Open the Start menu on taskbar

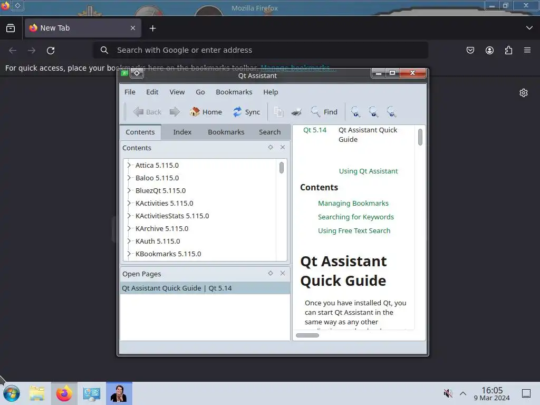pyautogui.click(x=12, y=393)
